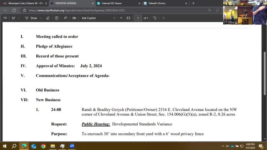
Task: Open the notification center icon
Action: pos(261,146)
